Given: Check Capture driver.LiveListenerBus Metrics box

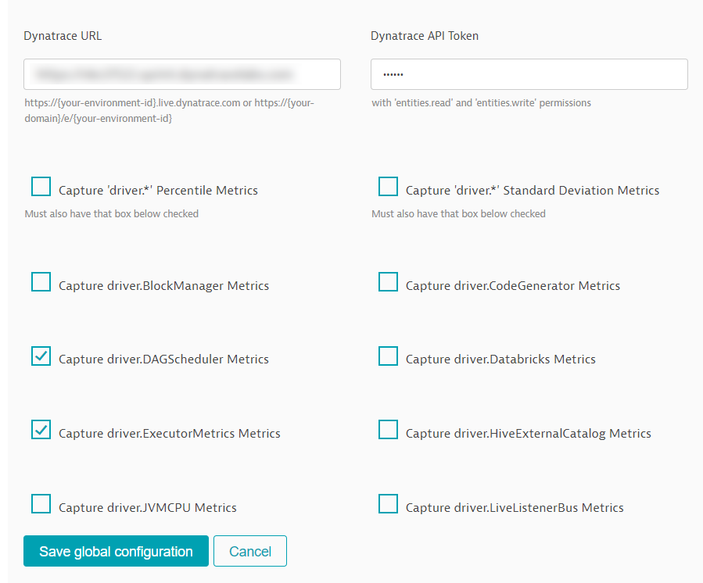Looking at the screenshot, I should coord(388,504).
